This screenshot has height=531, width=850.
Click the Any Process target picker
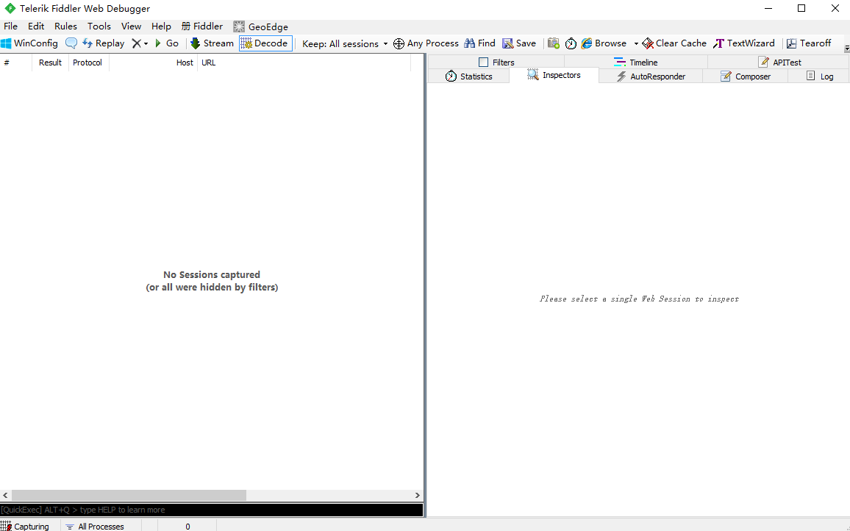(x=426, y=43)
